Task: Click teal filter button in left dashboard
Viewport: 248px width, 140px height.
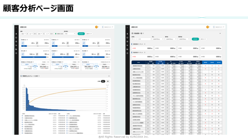Action: point(81,34)
